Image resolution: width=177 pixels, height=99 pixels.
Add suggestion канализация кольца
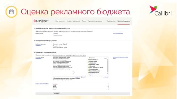coord(94,64)
